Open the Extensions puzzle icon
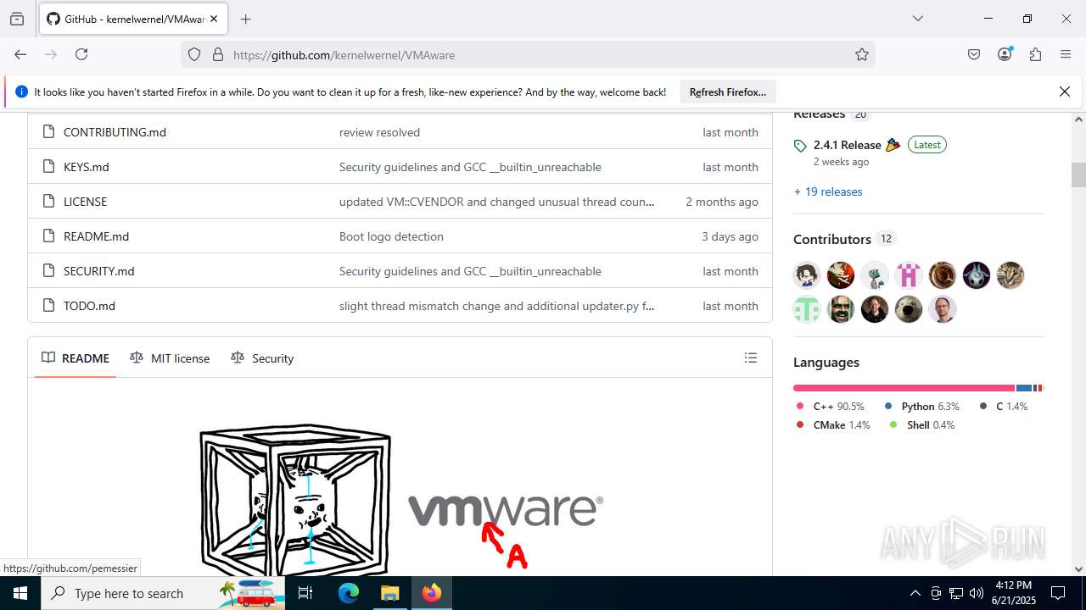1086x610 pixels. point(1035,54)
